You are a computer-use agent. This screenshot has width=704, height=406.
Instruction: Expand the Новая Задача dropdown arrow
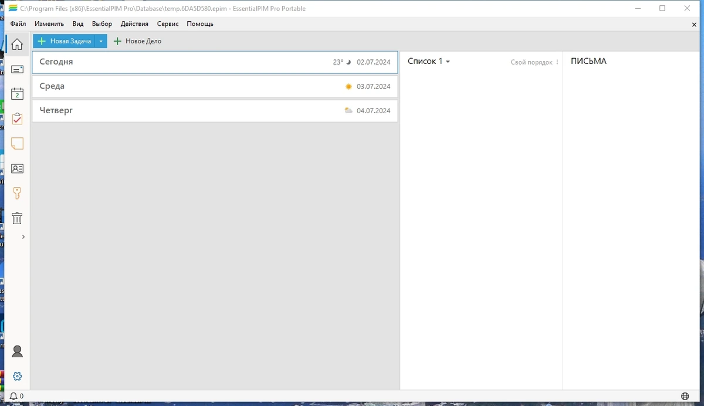click(x=101, y=41)
